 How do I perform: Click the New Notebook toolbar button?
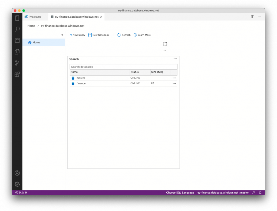coord(99,35)
